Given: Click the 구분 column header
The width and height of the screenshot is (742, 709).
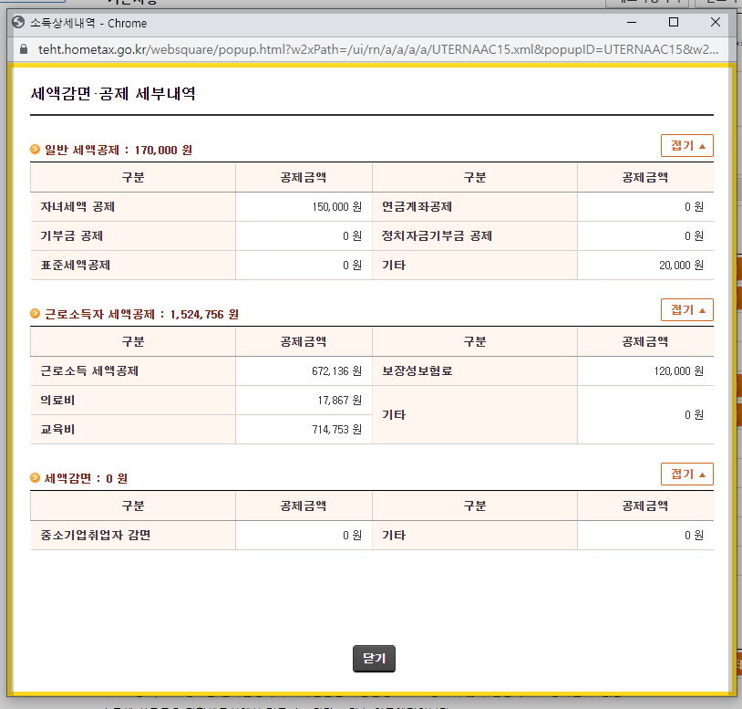Looking at the screenshot, I should pos(133,177).
